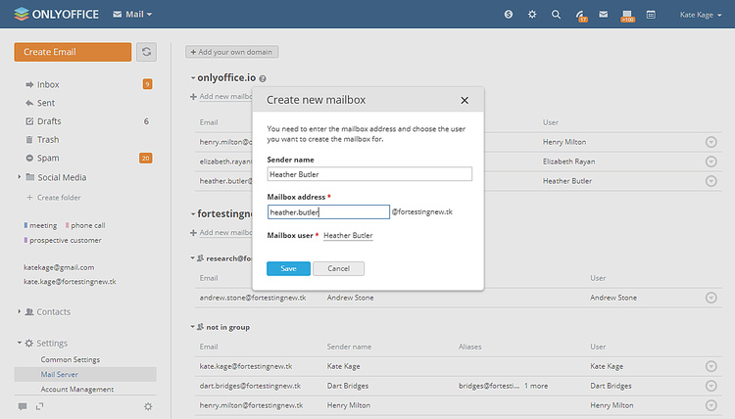Open the search icon in top bar
The width and height of the screenshot is (735, 419).
556,15
